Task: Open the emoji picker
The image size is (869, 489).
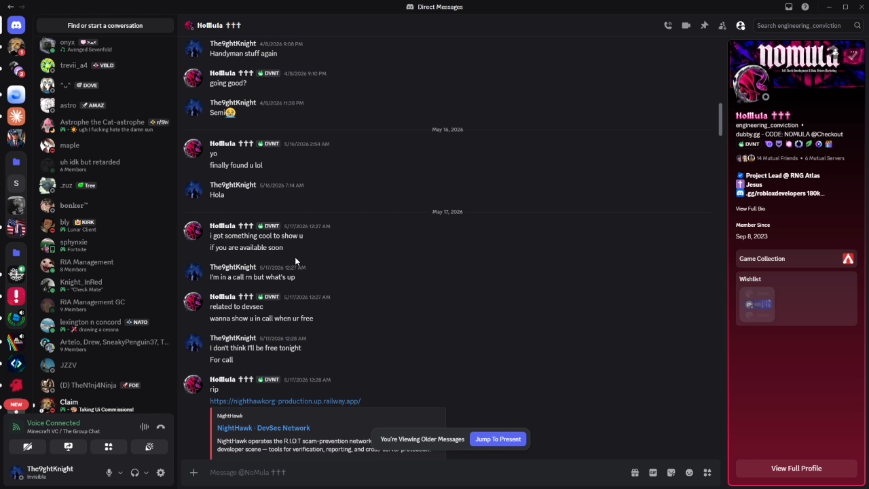Action: [689, 473]
